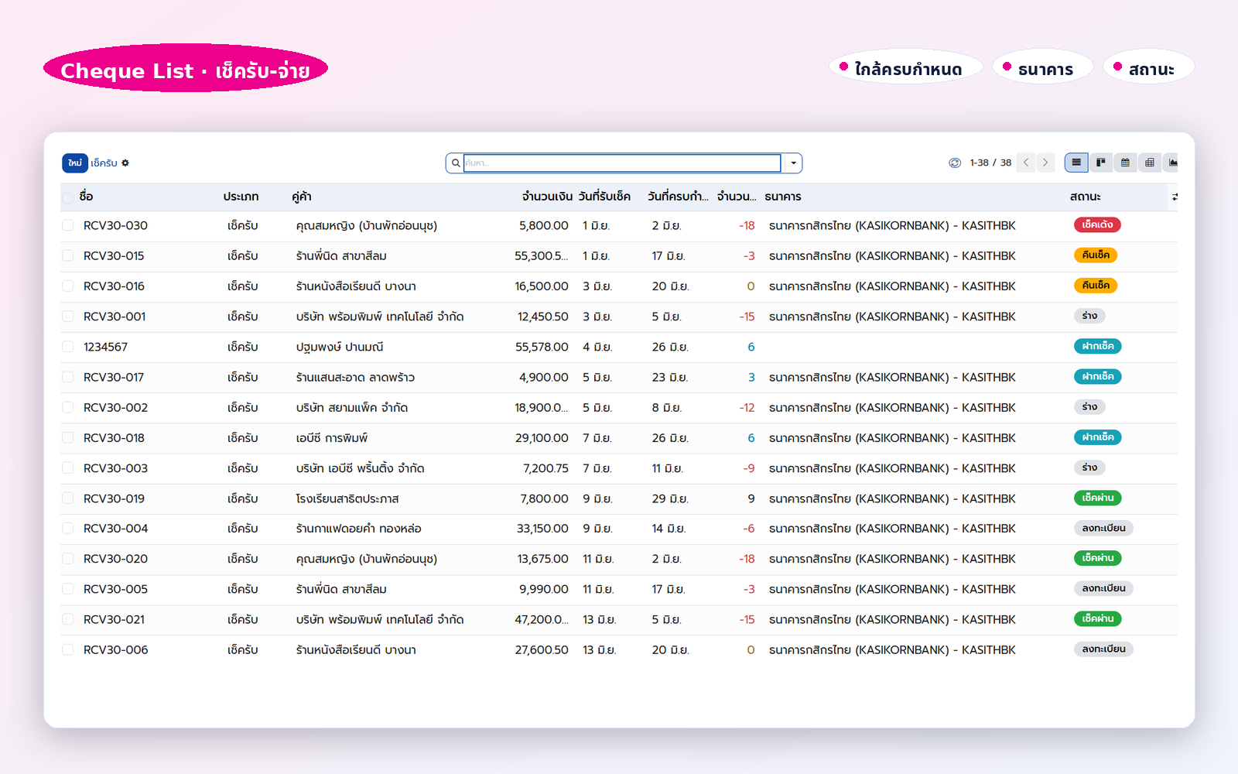Click partner ร้านกาแฟดอยคำ ทองหล่อ

(358, 529)
